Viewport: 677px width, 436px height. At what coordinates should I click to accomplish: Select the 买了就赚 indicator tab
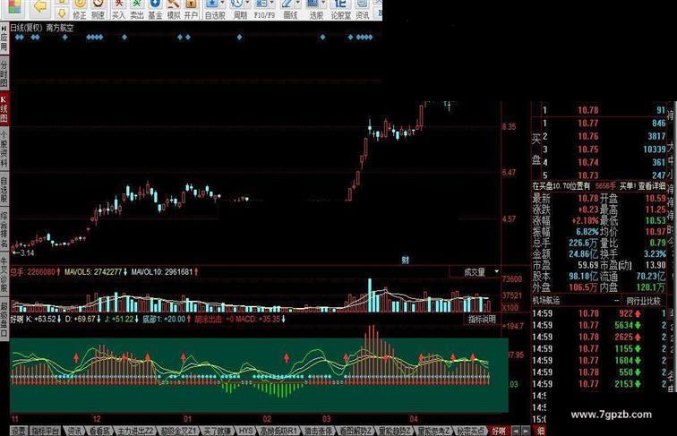[218, 431]
